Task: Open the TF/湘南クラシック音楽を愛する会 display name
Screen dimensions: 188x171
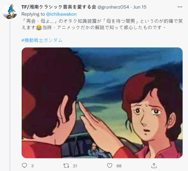Action: pyautogui.click(x=59, y=7)
